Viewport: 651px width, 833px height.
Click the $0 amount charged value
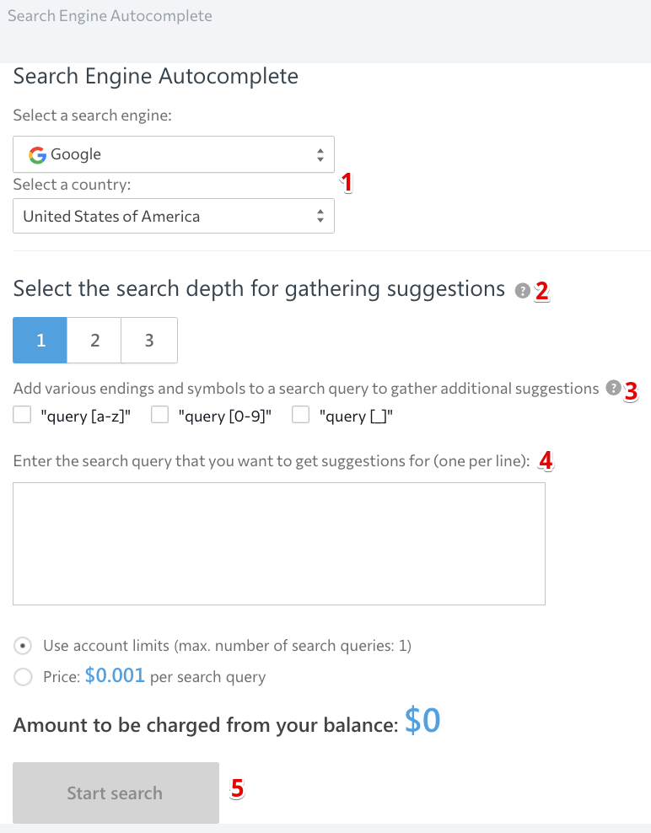pyautogui.click(x=422, y=721)
